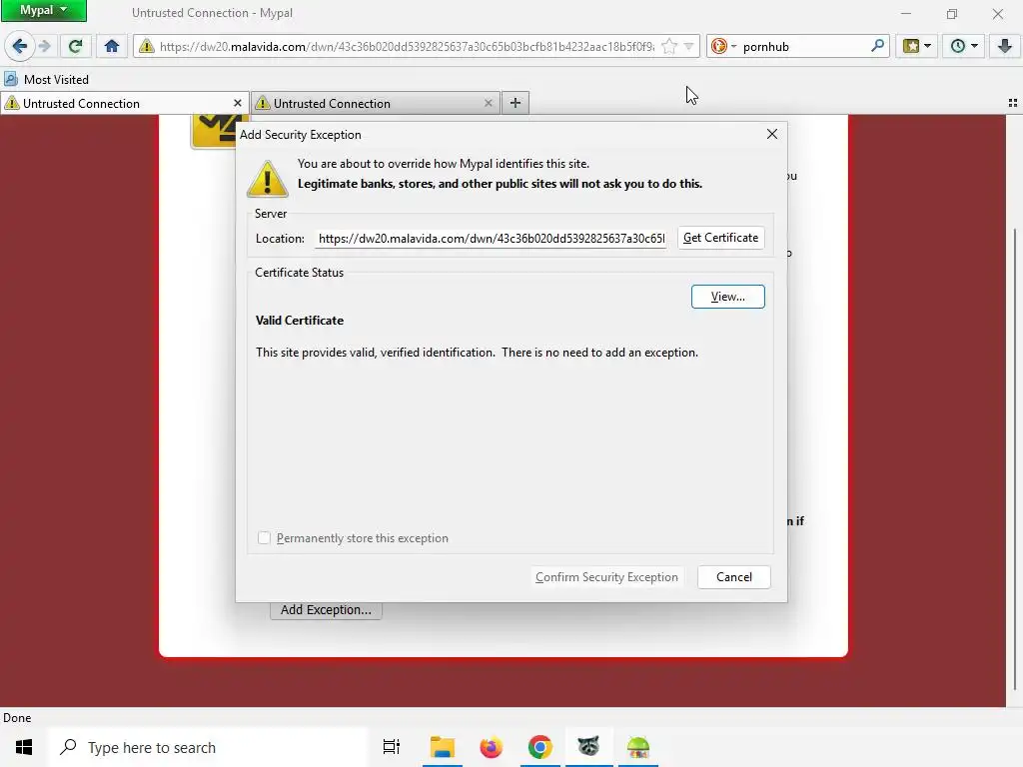Viewport: 1023px width, 767px height.
Task: Click View... to inspect the certificate
Action: 728,297
